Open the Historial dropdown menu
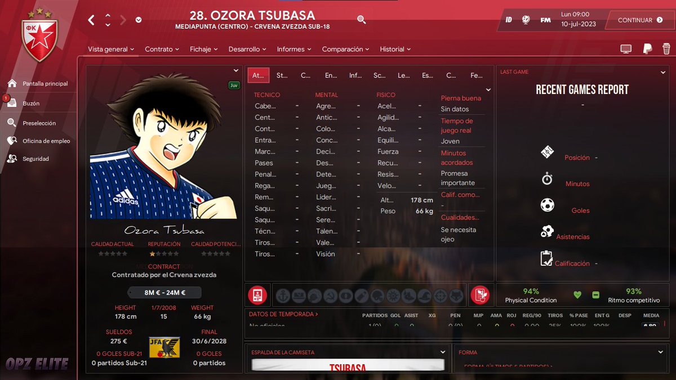 pos(395,49)
